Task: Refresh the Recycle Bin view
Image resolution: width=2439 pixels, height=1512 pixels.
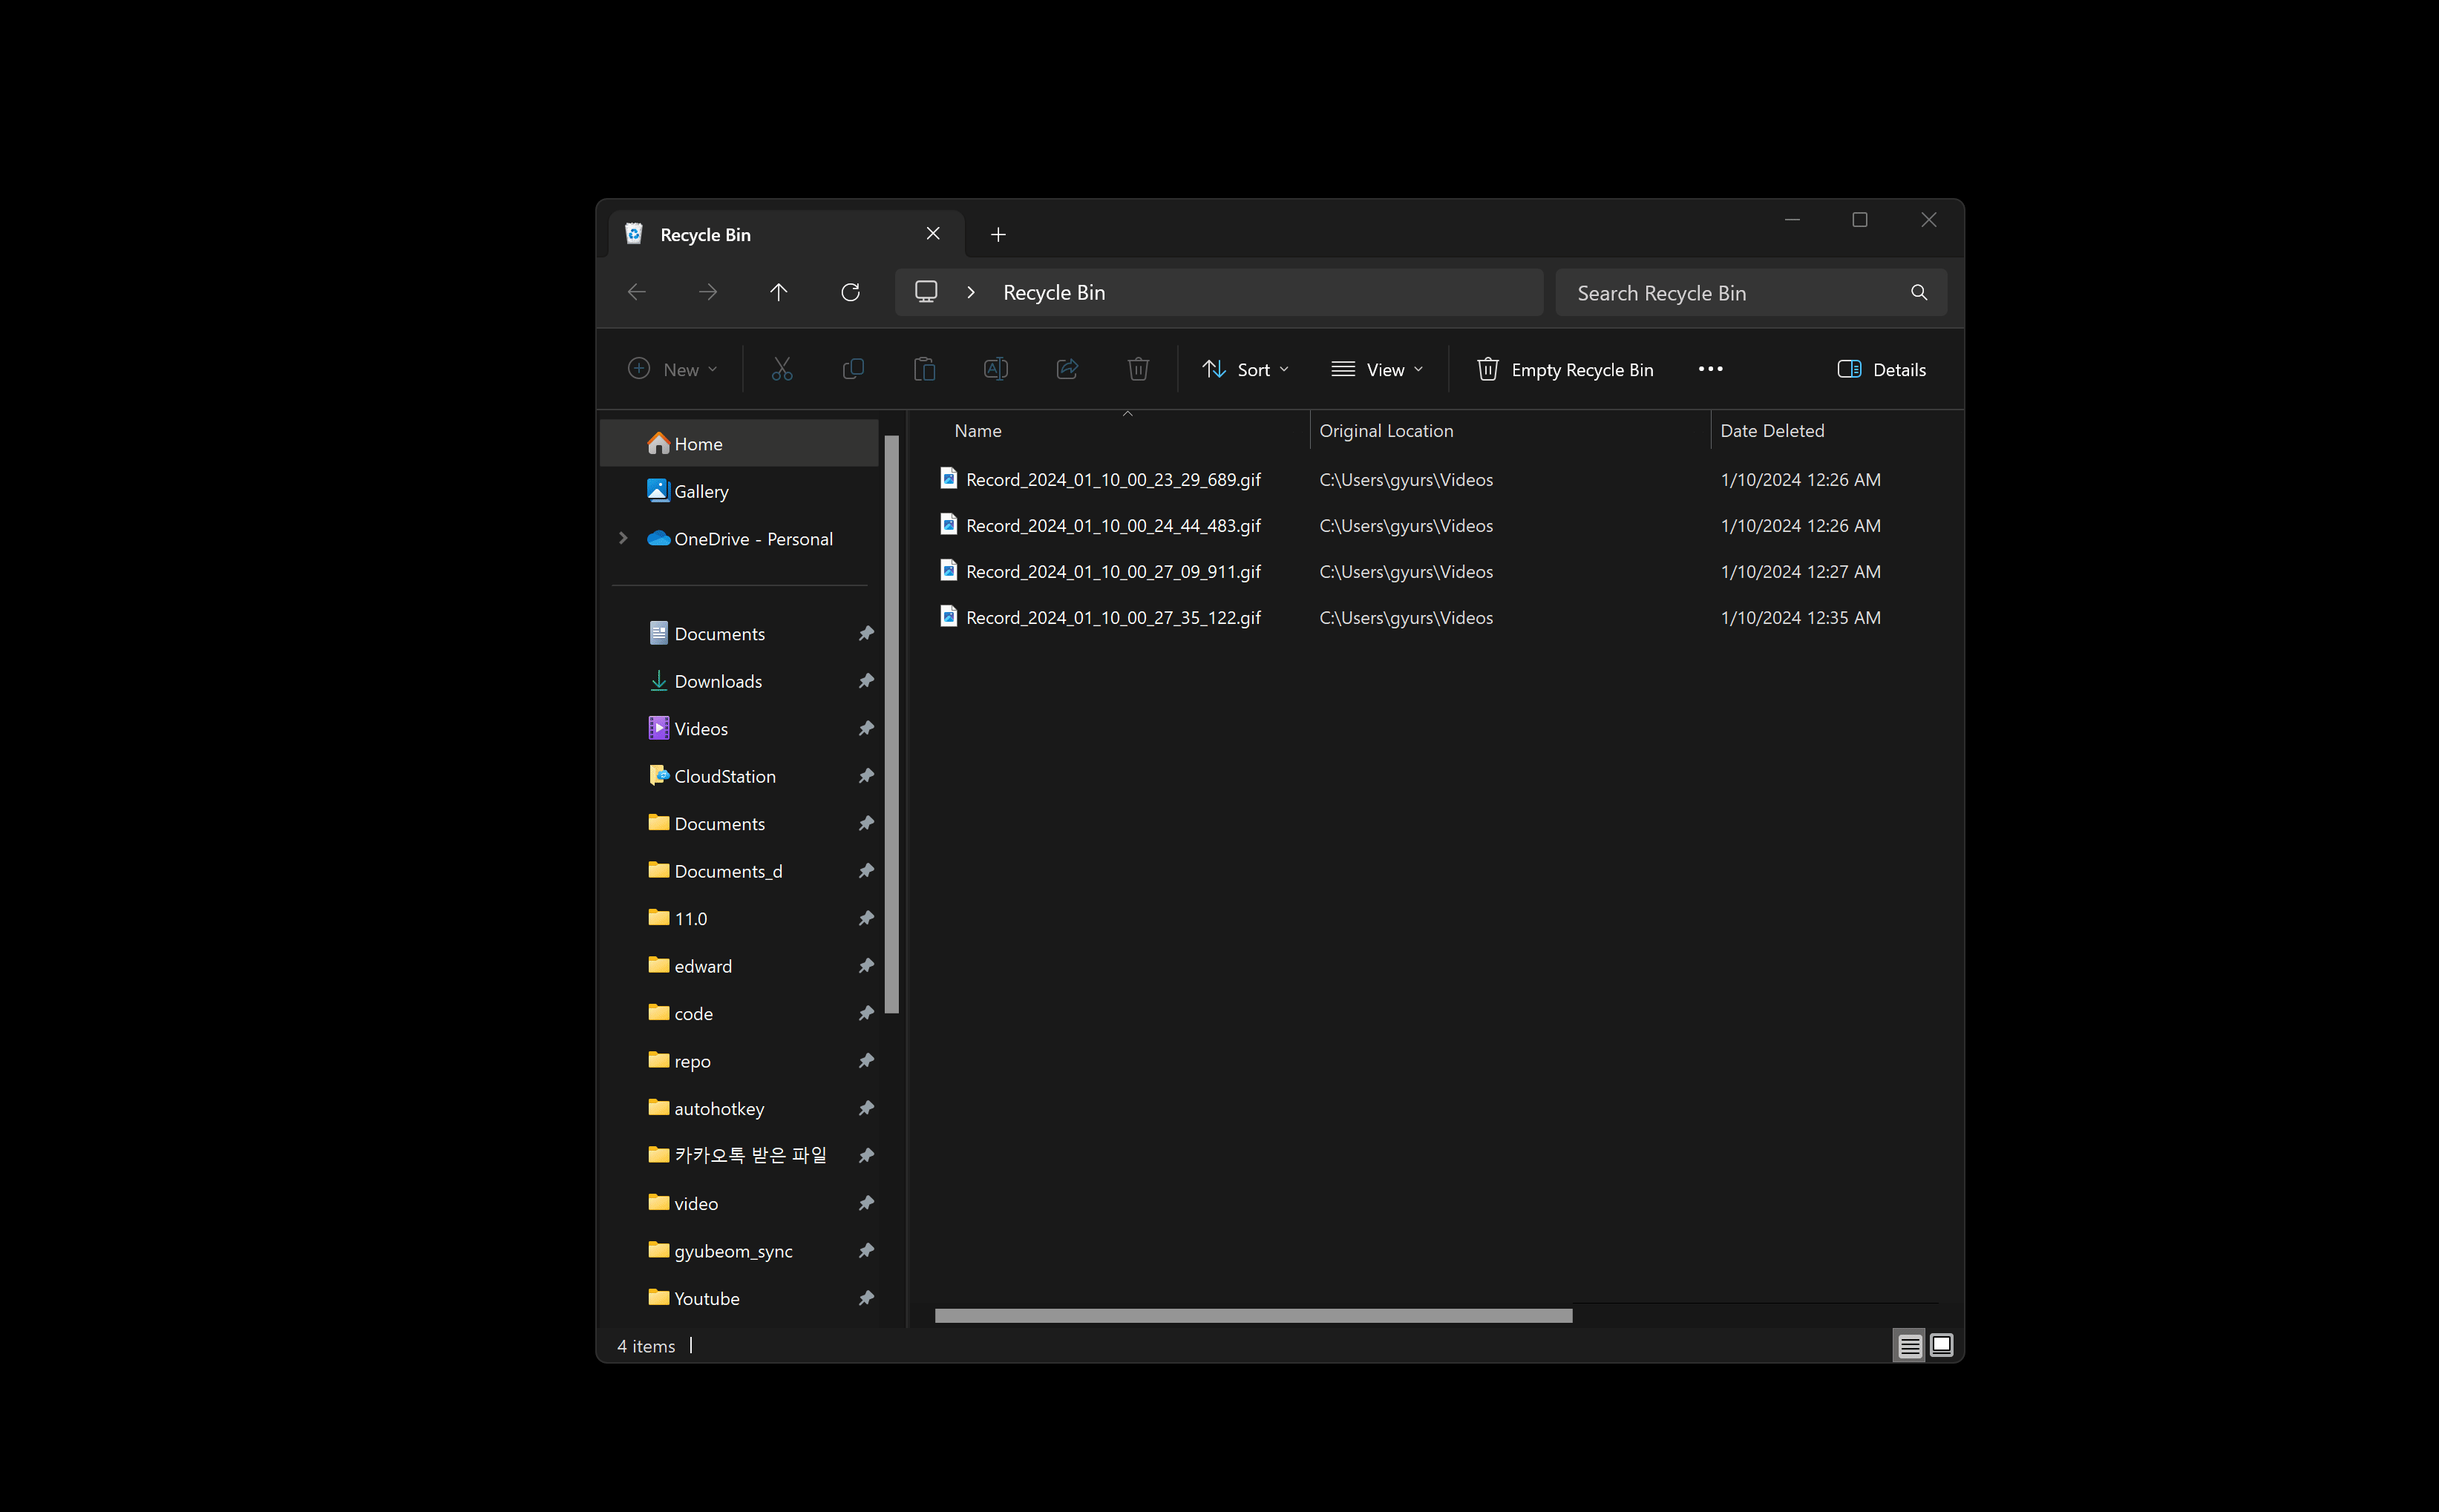Action: coord(851,292)
